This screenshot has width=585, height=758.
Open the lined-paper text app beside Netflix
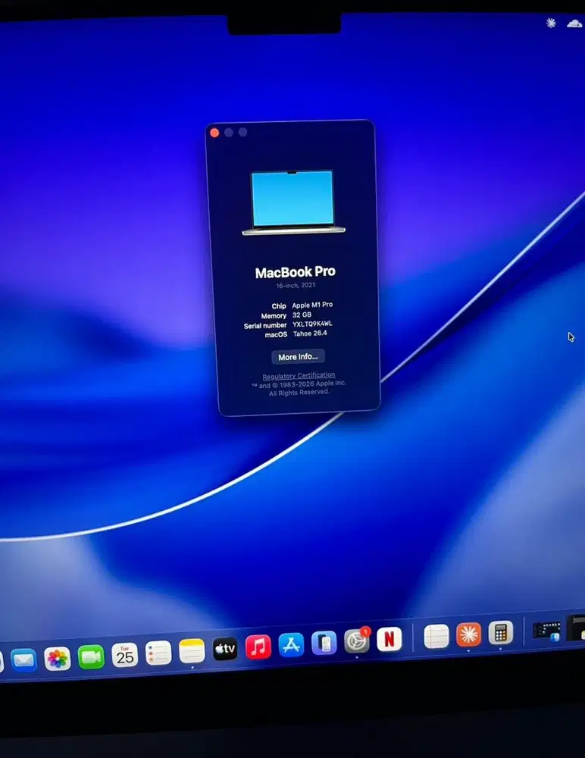436,636
